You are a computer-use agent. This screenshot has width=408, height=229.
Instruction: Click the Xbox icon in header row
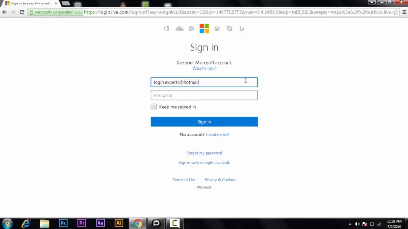click(x=217, y=29)
